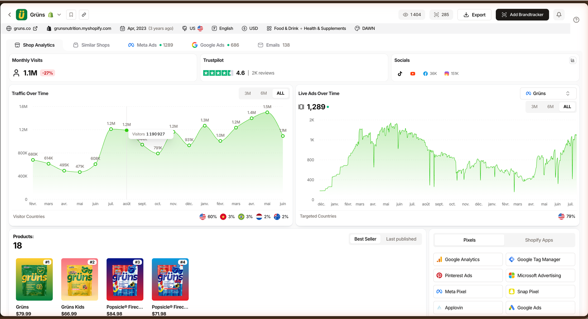Switch to the Meta Ads tab
588x319 pixels.
151,45
